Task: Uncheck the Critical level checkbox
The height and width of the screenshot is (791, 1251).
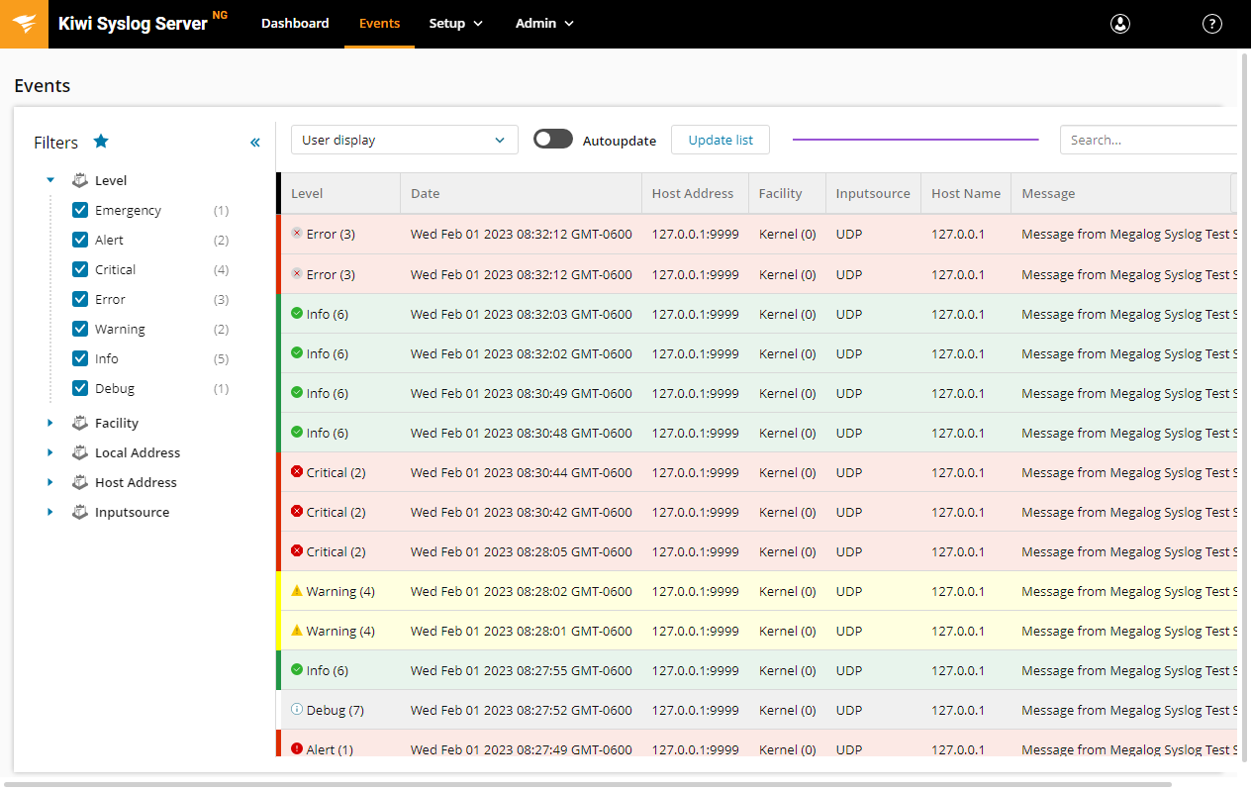Action: click(80, 270)
